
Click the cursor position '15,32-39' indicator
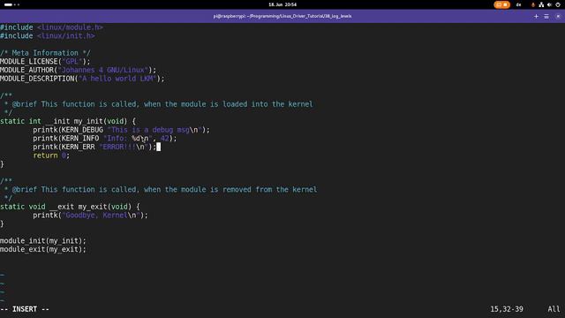coord(506,309)
